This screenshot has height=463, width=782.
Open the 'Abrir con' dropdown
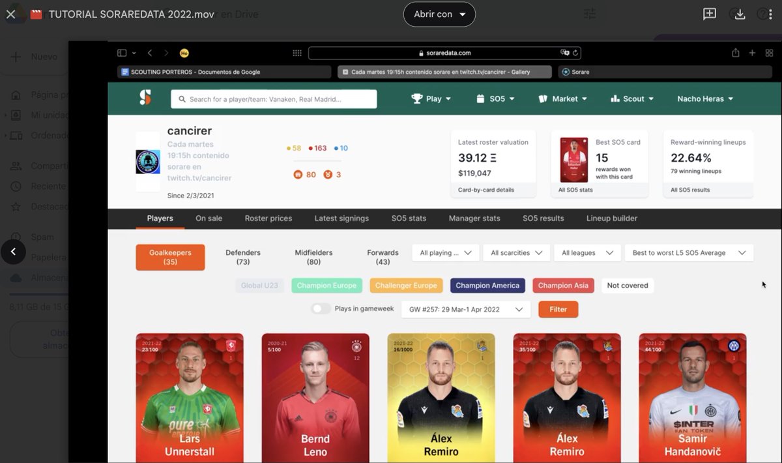pos(439,14)
